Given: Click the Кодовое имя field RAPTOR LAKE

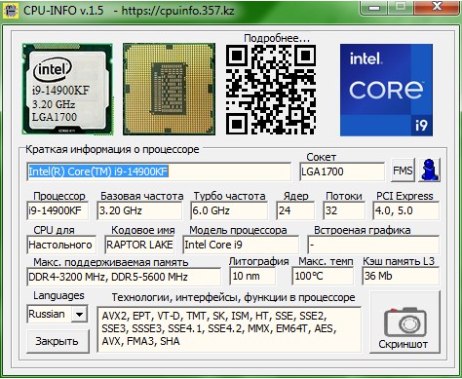Looking at the screenshot, I should tap(139, 245).
